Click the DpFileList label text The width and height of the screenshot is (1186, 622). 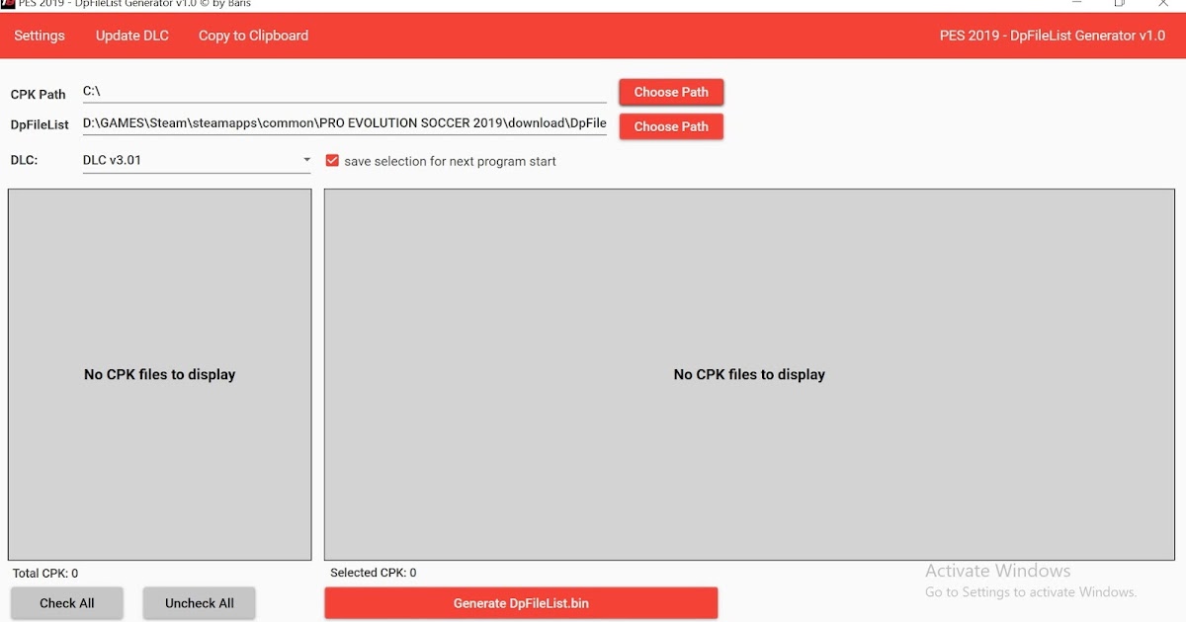[x=40, y=125]
